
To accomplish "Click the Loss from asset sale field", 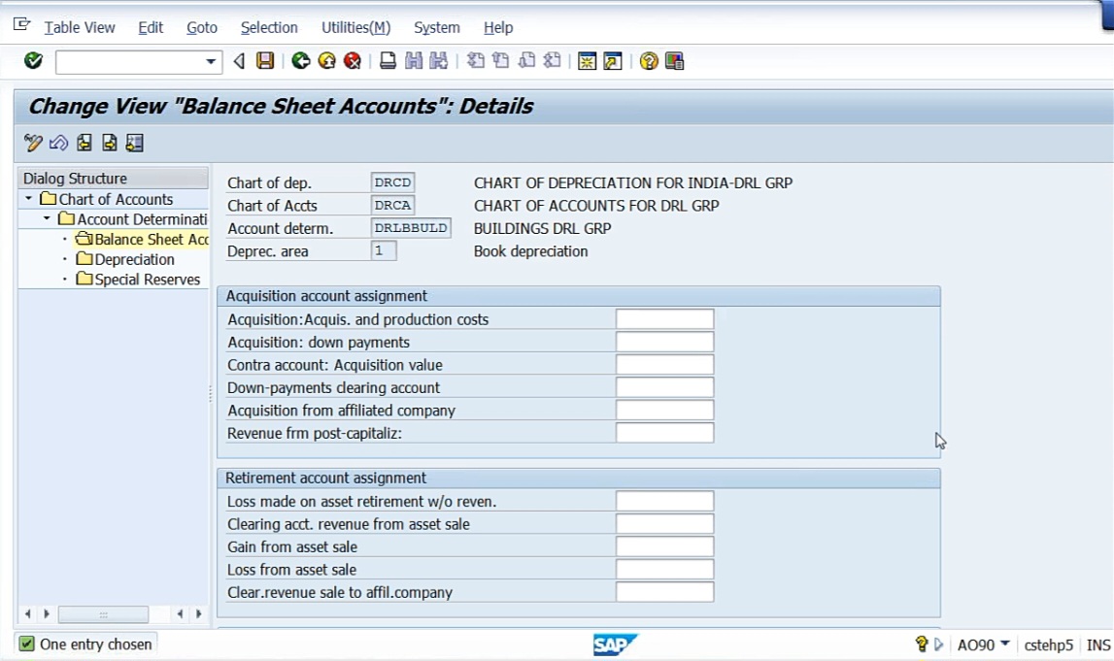I will pos(664,570).
